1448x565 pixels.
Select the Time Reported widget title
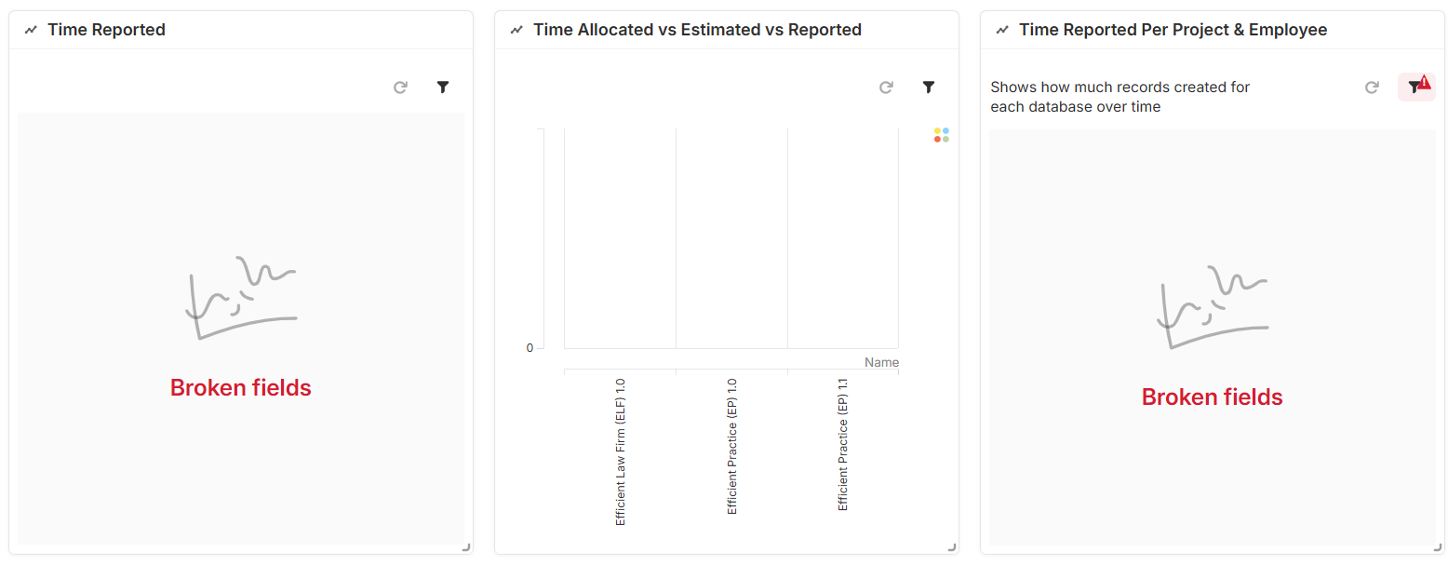[x=106, y=30]
